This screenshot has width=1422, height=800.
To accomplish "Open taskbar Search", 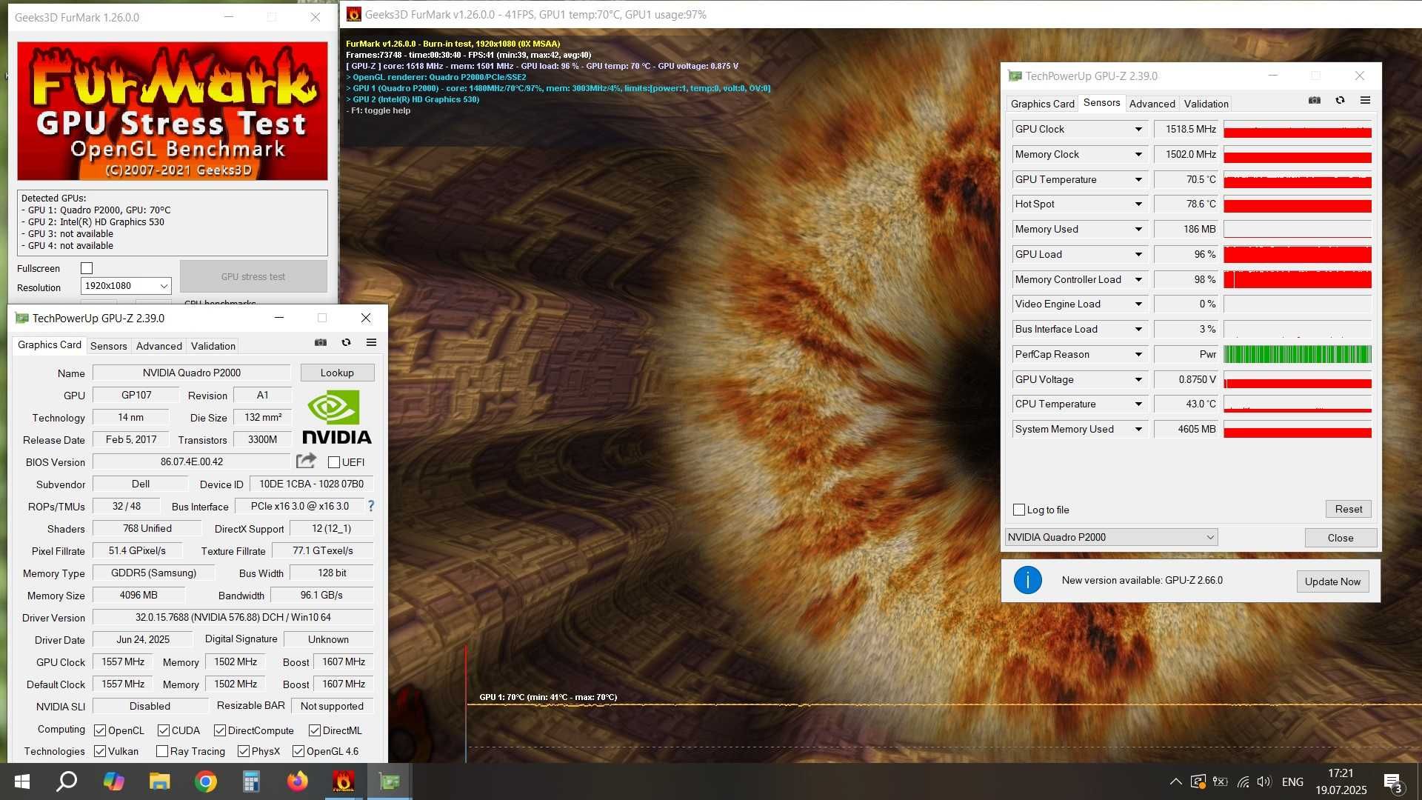I will click(67, 781).
